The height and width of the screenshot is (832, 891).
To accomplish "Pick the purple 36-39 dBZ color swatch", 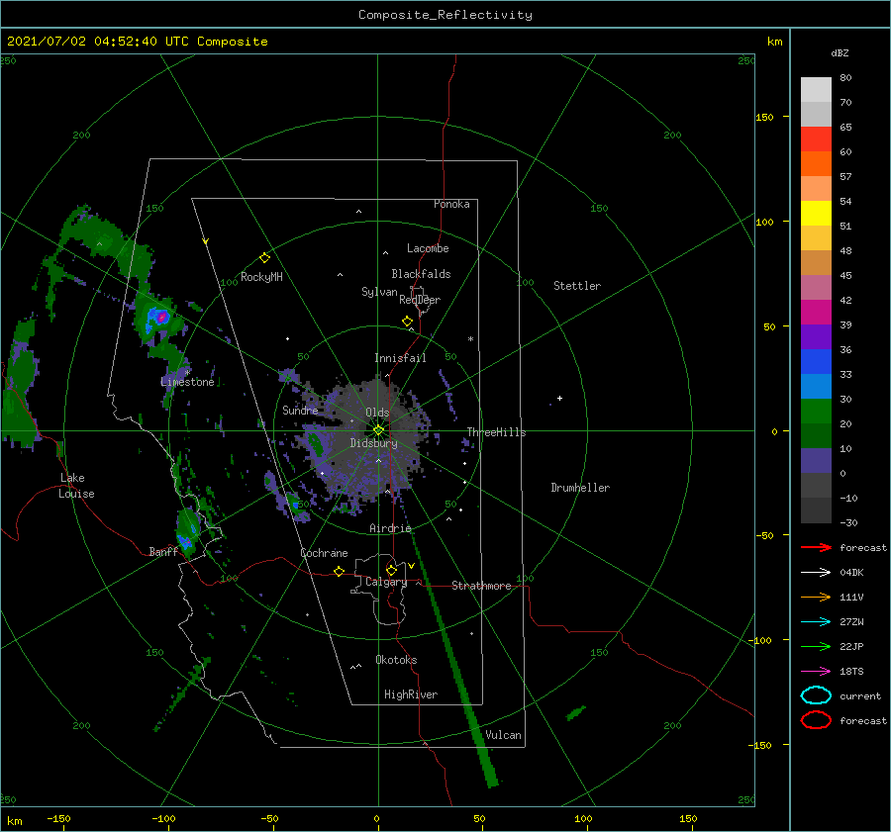I will (816, 337).
